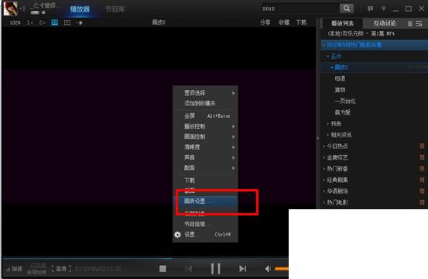Toggle the highlighted blue fit-window icon
Image resolution: width=428 pixels, height=279 pixels.
tap(55, 22)
